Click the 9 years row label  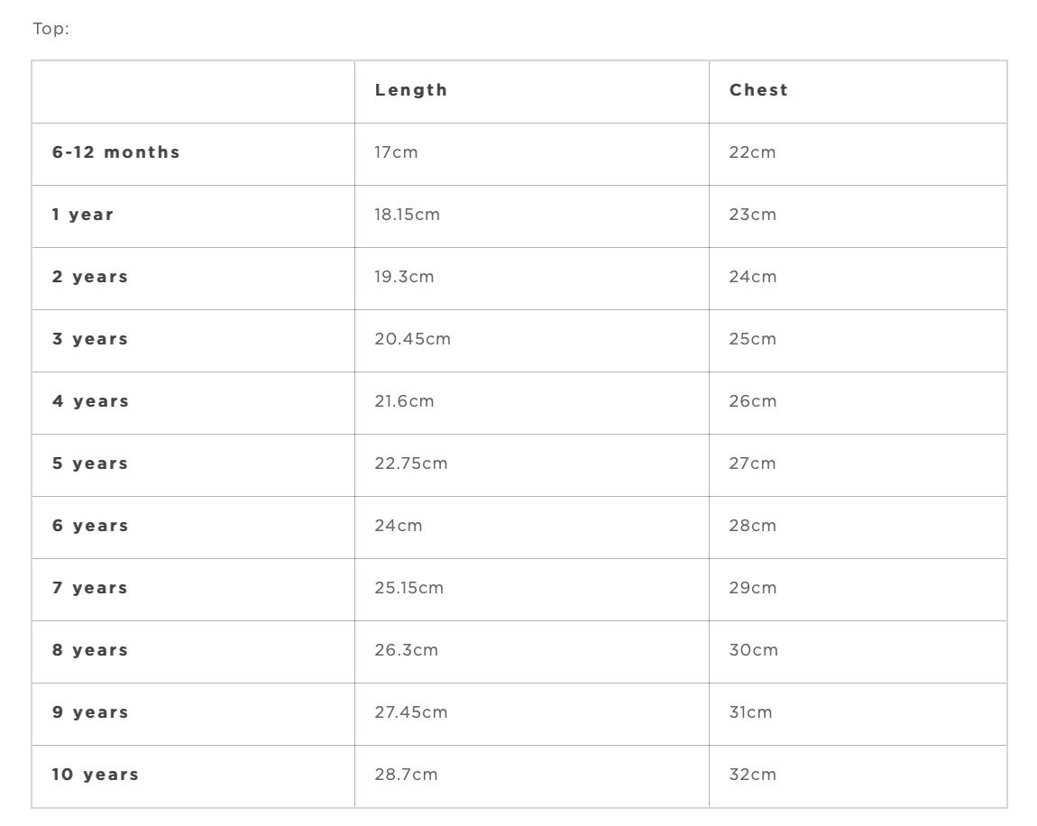pyautogui.click(x=90, y=712)
